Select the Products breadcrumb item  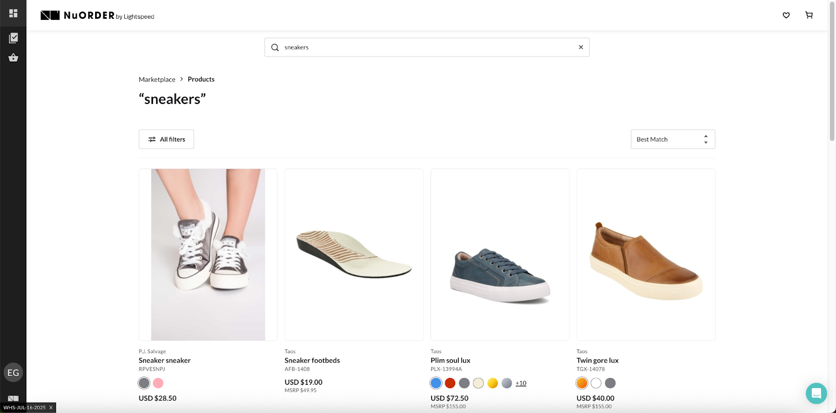pyautogui.click(x=201, y=79)
